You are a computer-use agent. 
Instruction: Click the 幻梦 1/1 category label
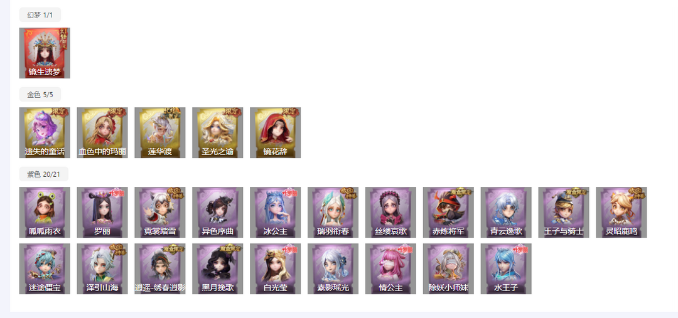coord(40,15)
